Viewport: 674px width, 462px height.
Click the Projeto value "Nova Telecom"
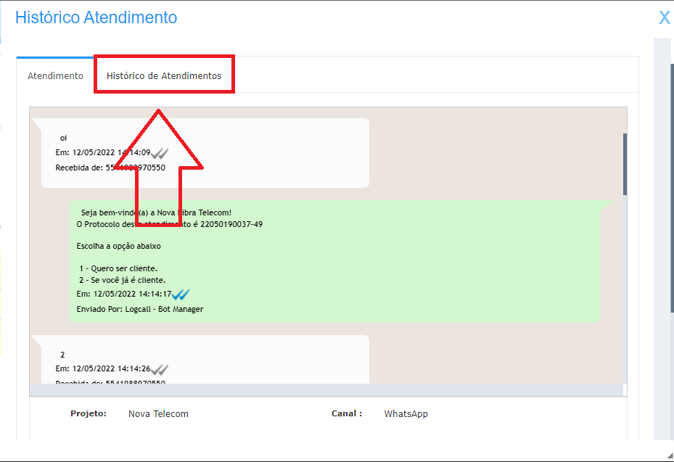[158, 414]
